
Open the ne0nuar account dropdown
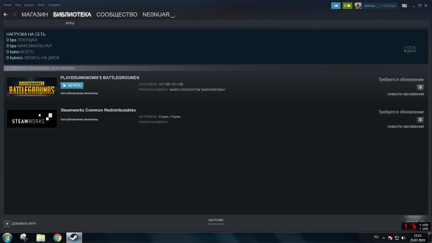[373, 6]
